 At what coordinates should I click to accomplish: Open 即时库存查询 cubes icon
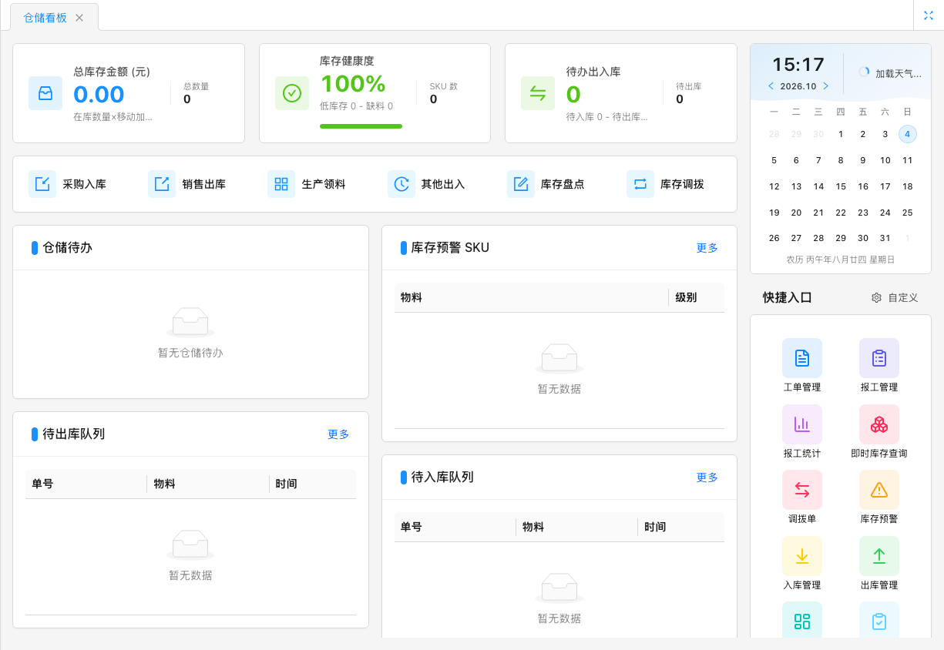[x=879, y=424]
